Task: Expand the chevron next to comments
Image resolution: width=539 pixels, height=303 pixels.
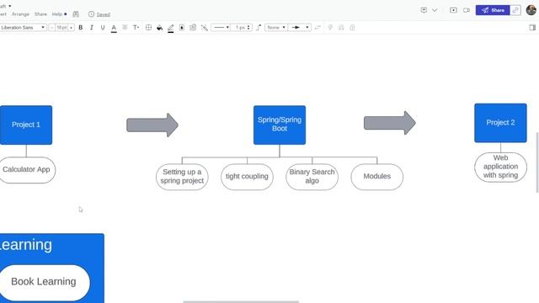Action: point(435,10)
